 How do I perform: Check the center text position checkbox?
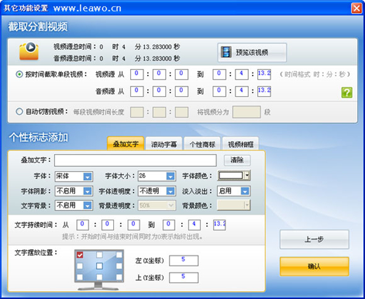click(x=99, y=266)
